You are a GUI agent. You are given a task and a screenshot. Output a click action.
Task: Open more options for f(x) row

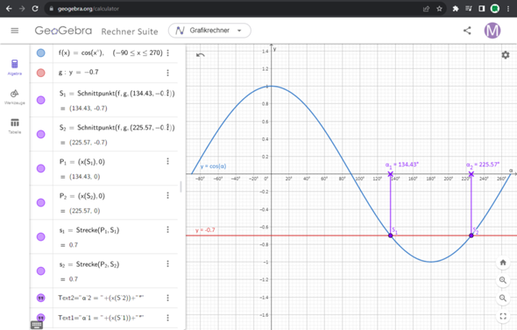coord(168,53)
